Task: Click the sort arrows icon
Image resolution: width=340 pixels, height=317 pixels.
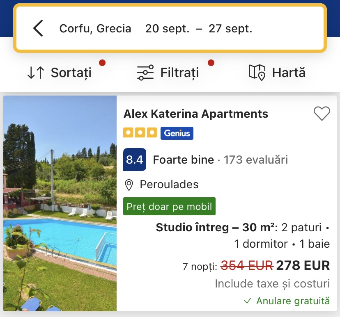Action: (36, 73)
